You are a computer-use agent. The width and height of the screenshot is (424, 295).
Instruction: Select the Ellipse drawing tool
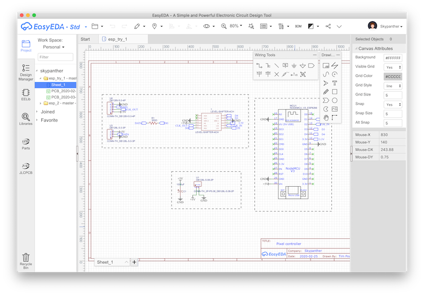334,100
